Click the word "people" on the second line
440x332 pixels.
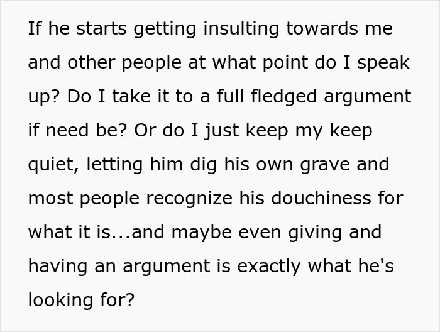point(152,63)
